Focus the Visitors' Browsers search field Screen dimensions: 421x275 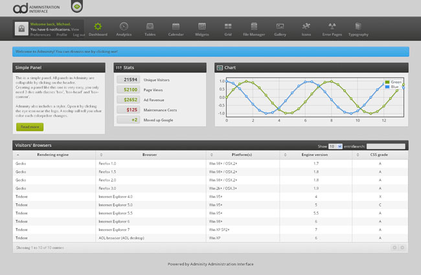tap(386, 146)
